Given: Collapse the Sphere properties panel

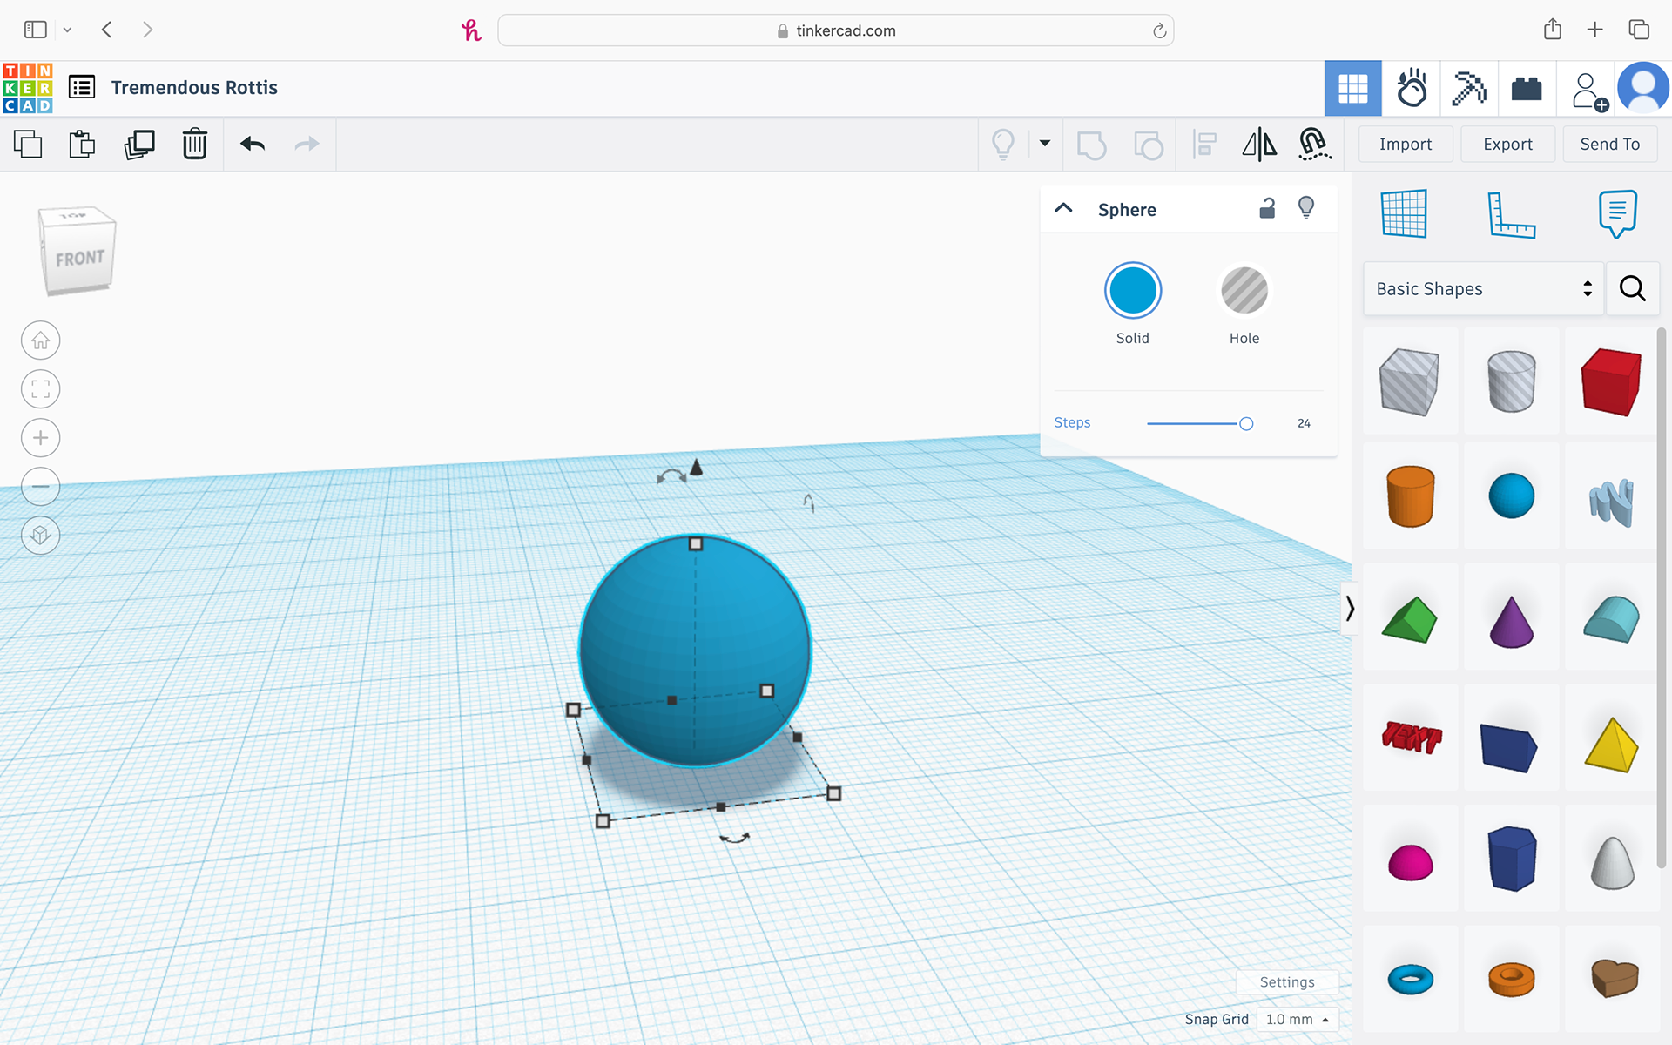Looking at the screenshot, I should (1063, 208).
